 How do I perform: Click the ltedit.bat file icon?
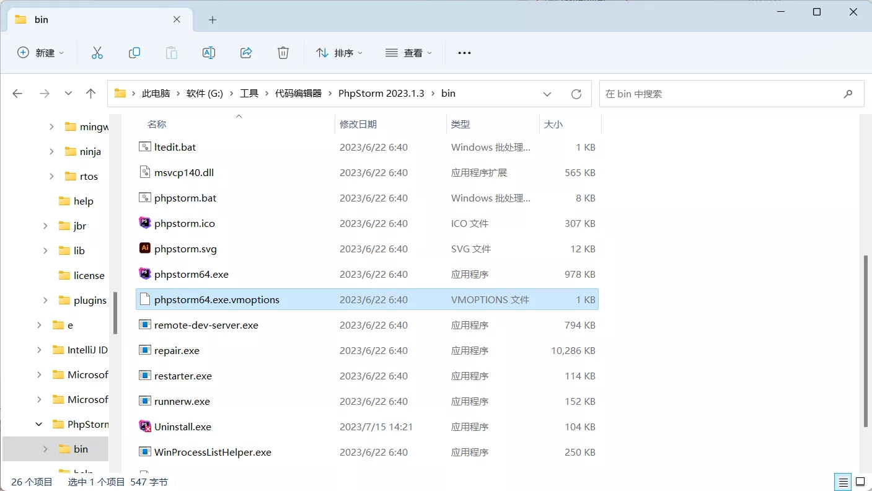coord(145,147)
